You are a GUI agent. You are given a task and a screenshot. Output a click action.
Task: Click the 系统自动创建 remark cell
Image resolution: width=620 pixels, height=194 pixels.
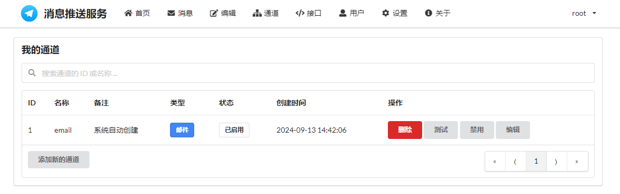(x=116, y=130)
